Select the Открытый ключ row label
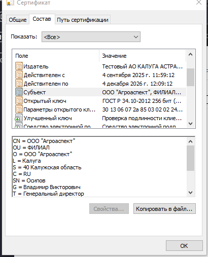The height and width of the screenshot is (257, 208). pos(45,101)
